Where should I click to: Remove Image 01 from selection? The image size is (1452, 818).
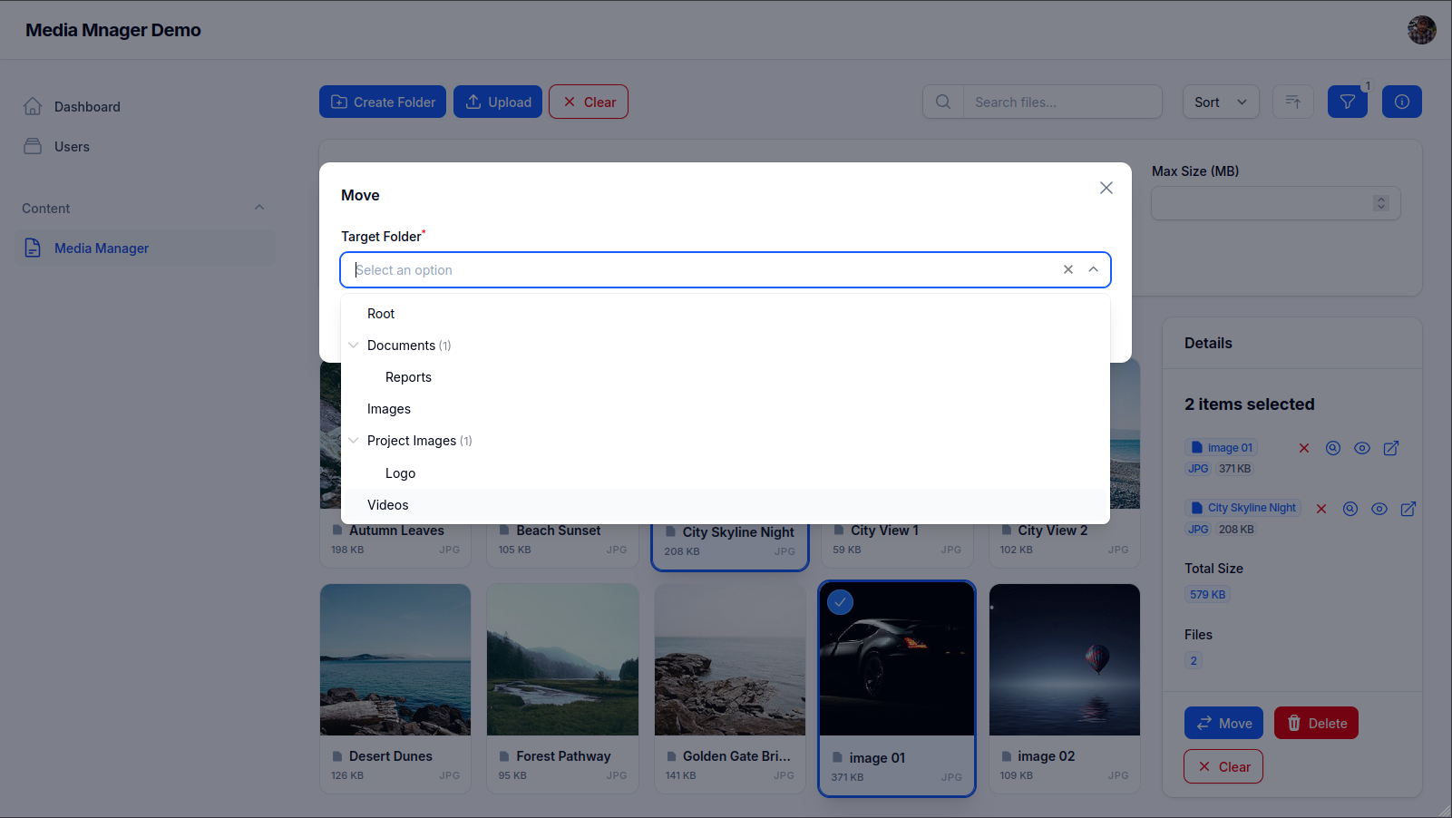coord(1303,448)
